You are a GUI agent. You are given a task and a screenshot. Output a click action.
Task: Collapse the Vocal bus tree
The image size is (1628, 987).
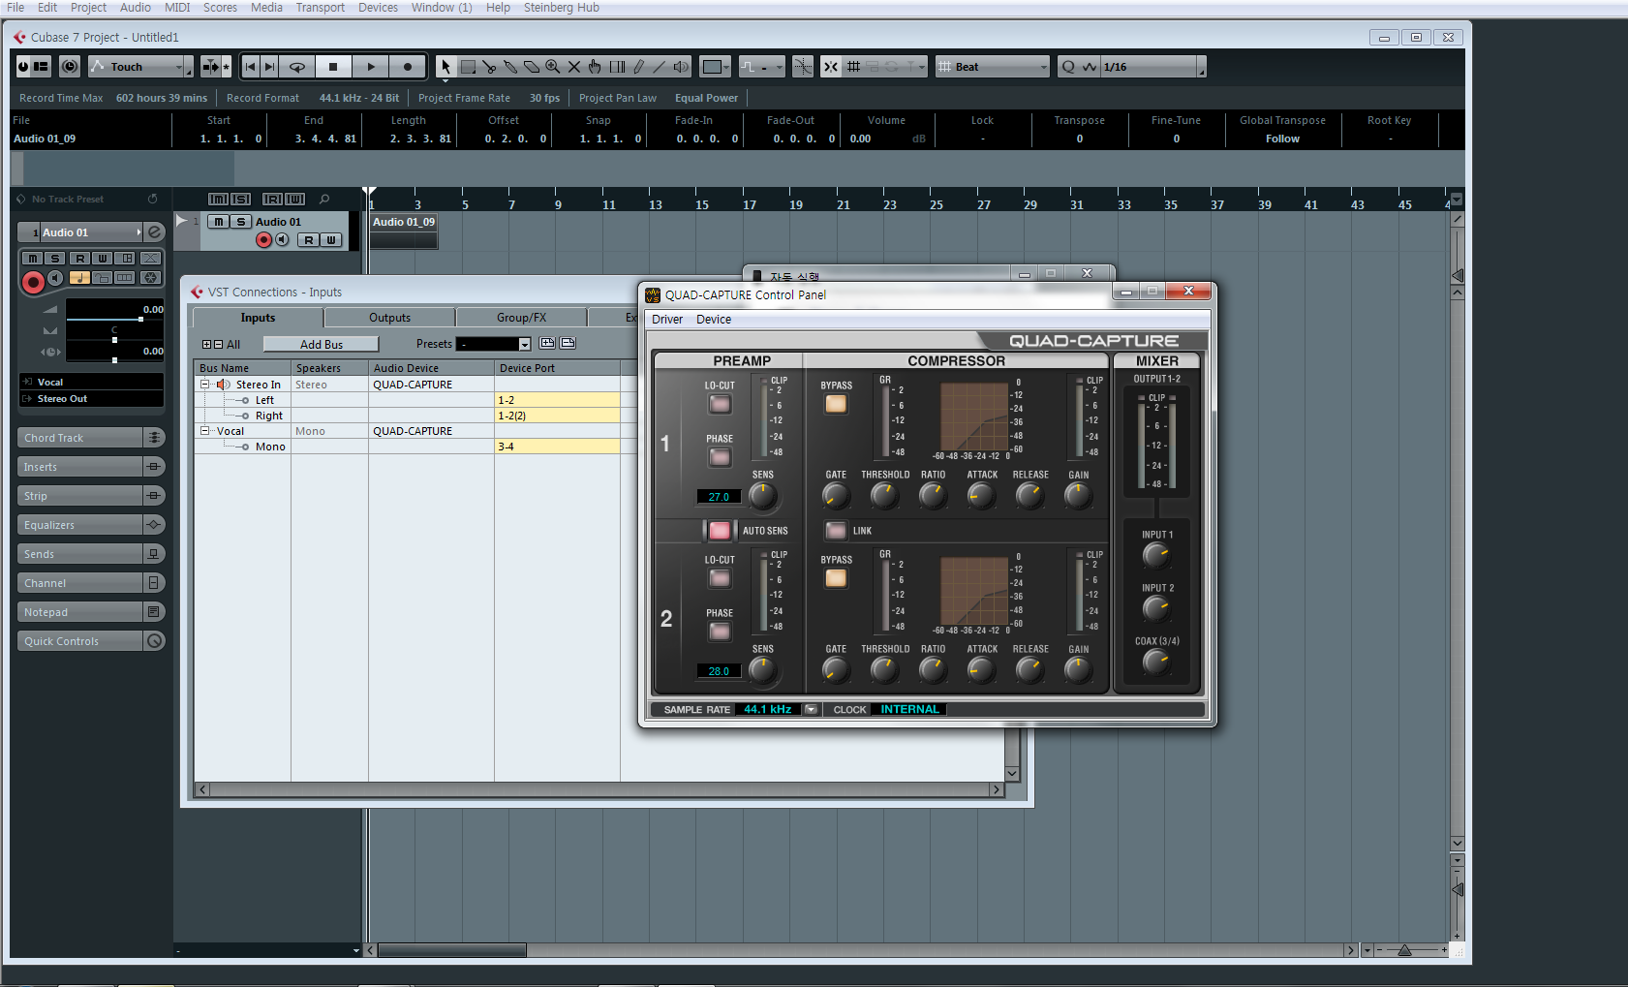[x=204, y=431]
